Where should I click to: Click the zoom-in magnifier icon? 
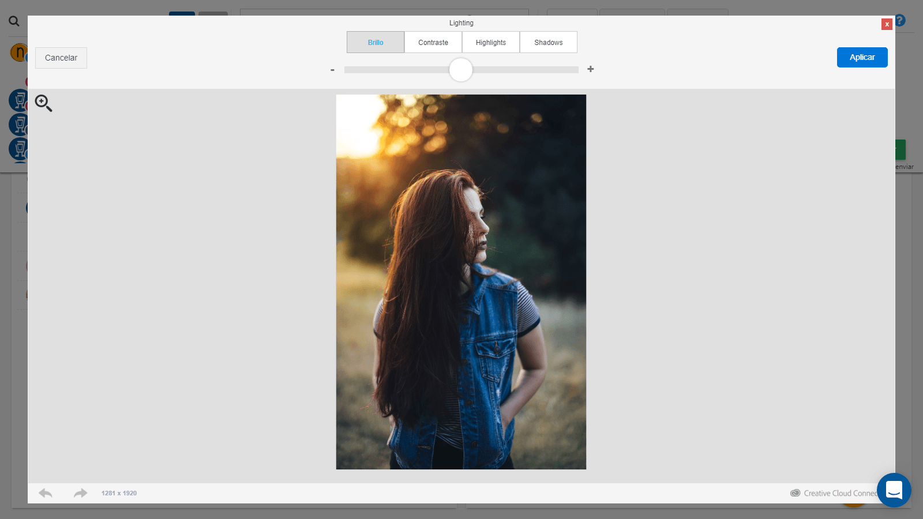point(43,103)
